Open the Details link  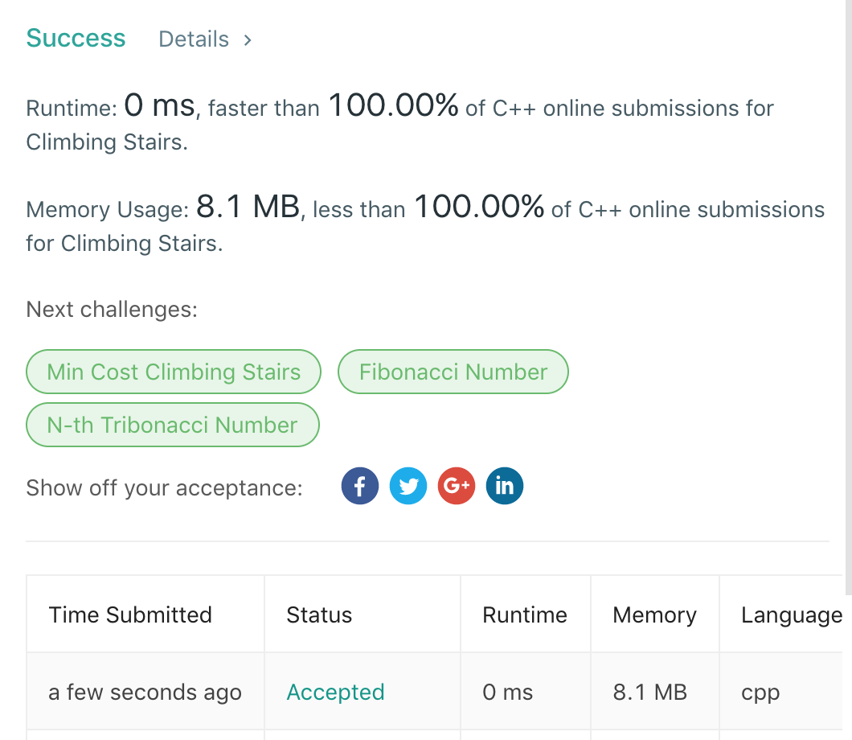tap(194, 39)
